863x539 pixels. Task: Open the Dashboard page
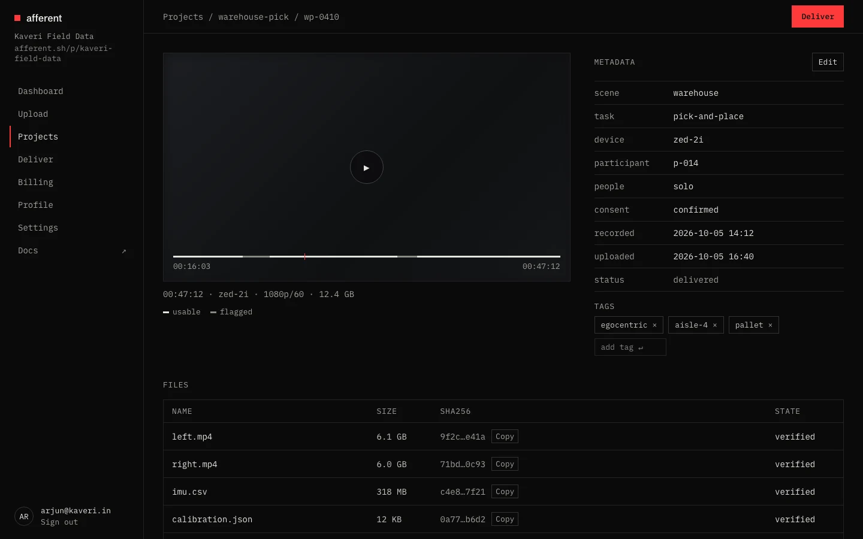(x=71, y=91)
